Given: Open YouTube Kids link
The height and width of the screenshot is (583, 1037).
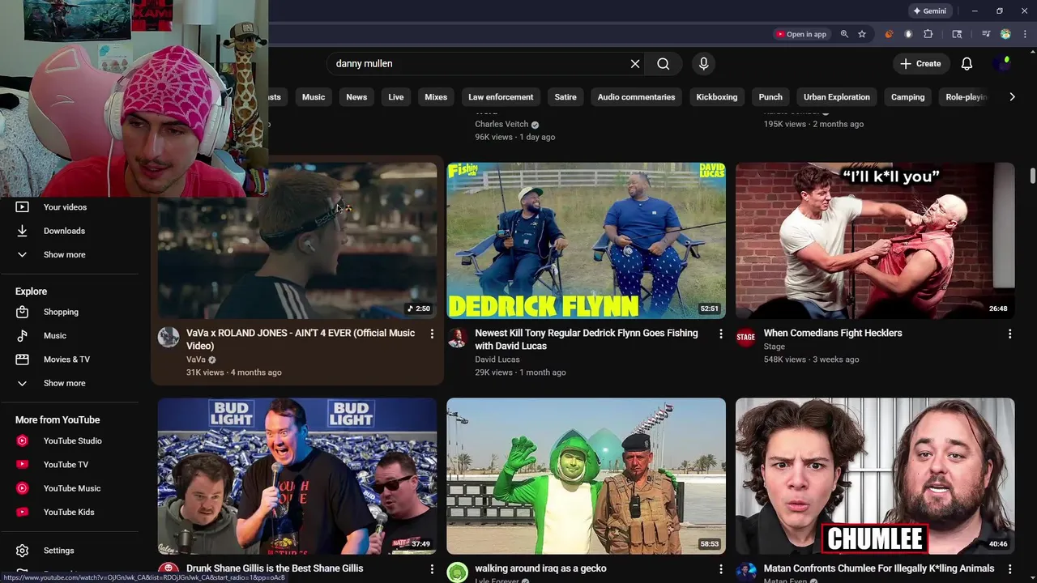Looking at the screenshot, I should coord(69,512).
